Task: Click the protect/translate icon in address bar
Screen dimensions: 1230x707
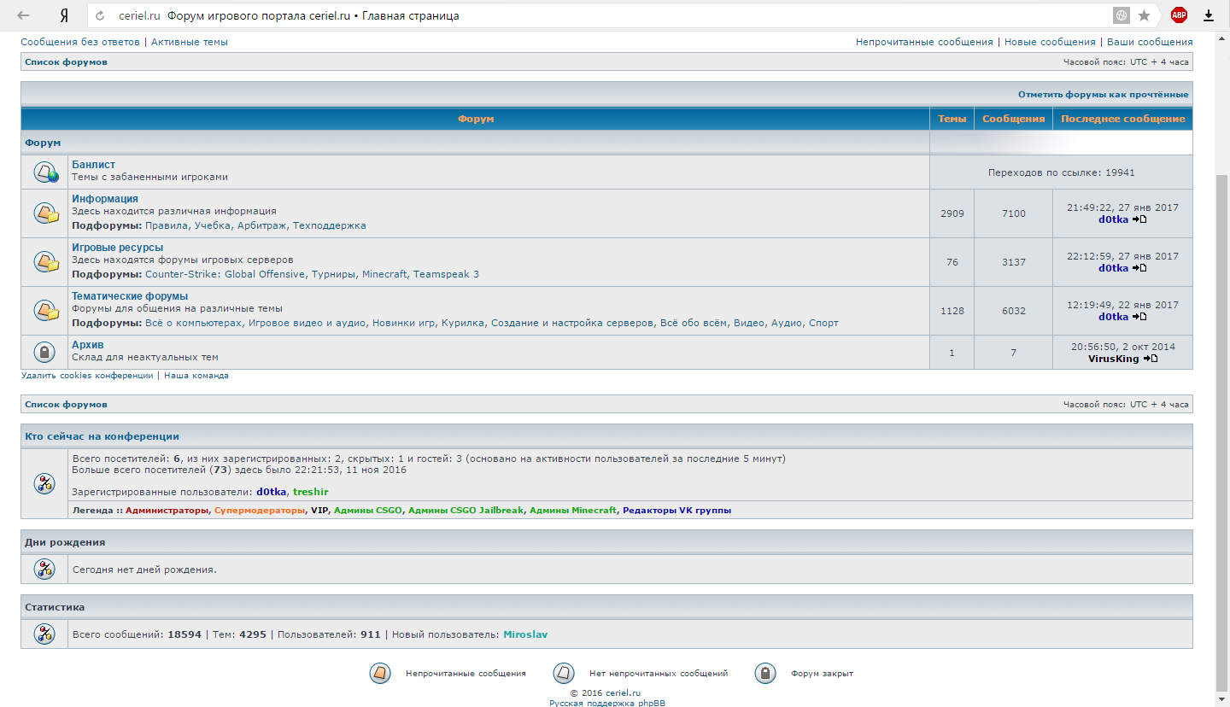Action: point(1121,15)
